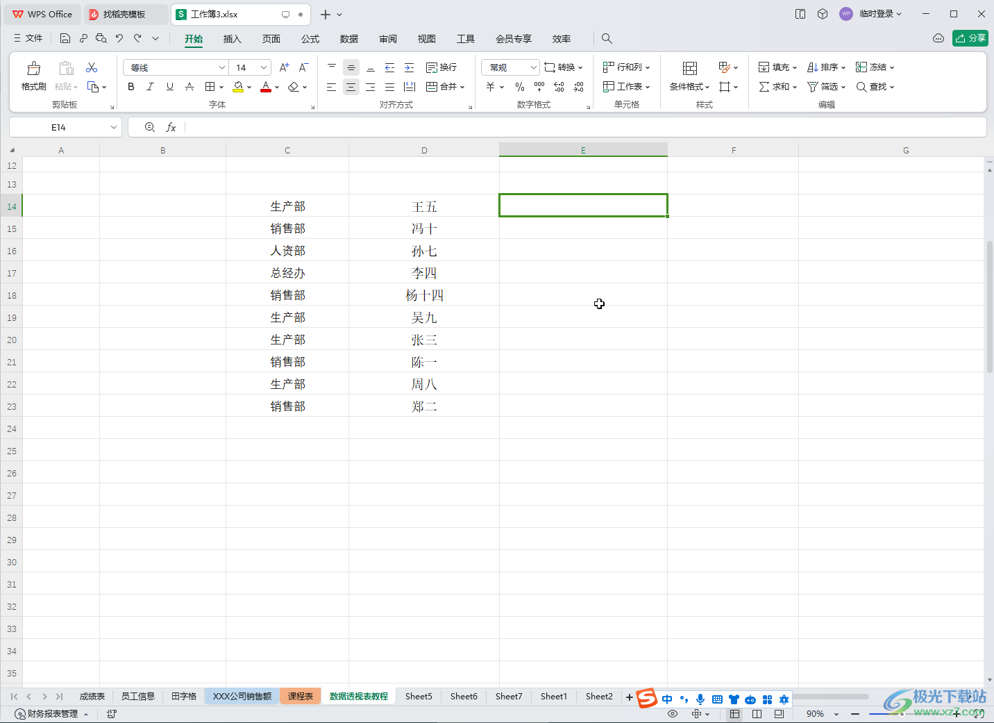Set middle vertical alignment
This screenshot has height=723, width=994.
[x=351, y=67]
